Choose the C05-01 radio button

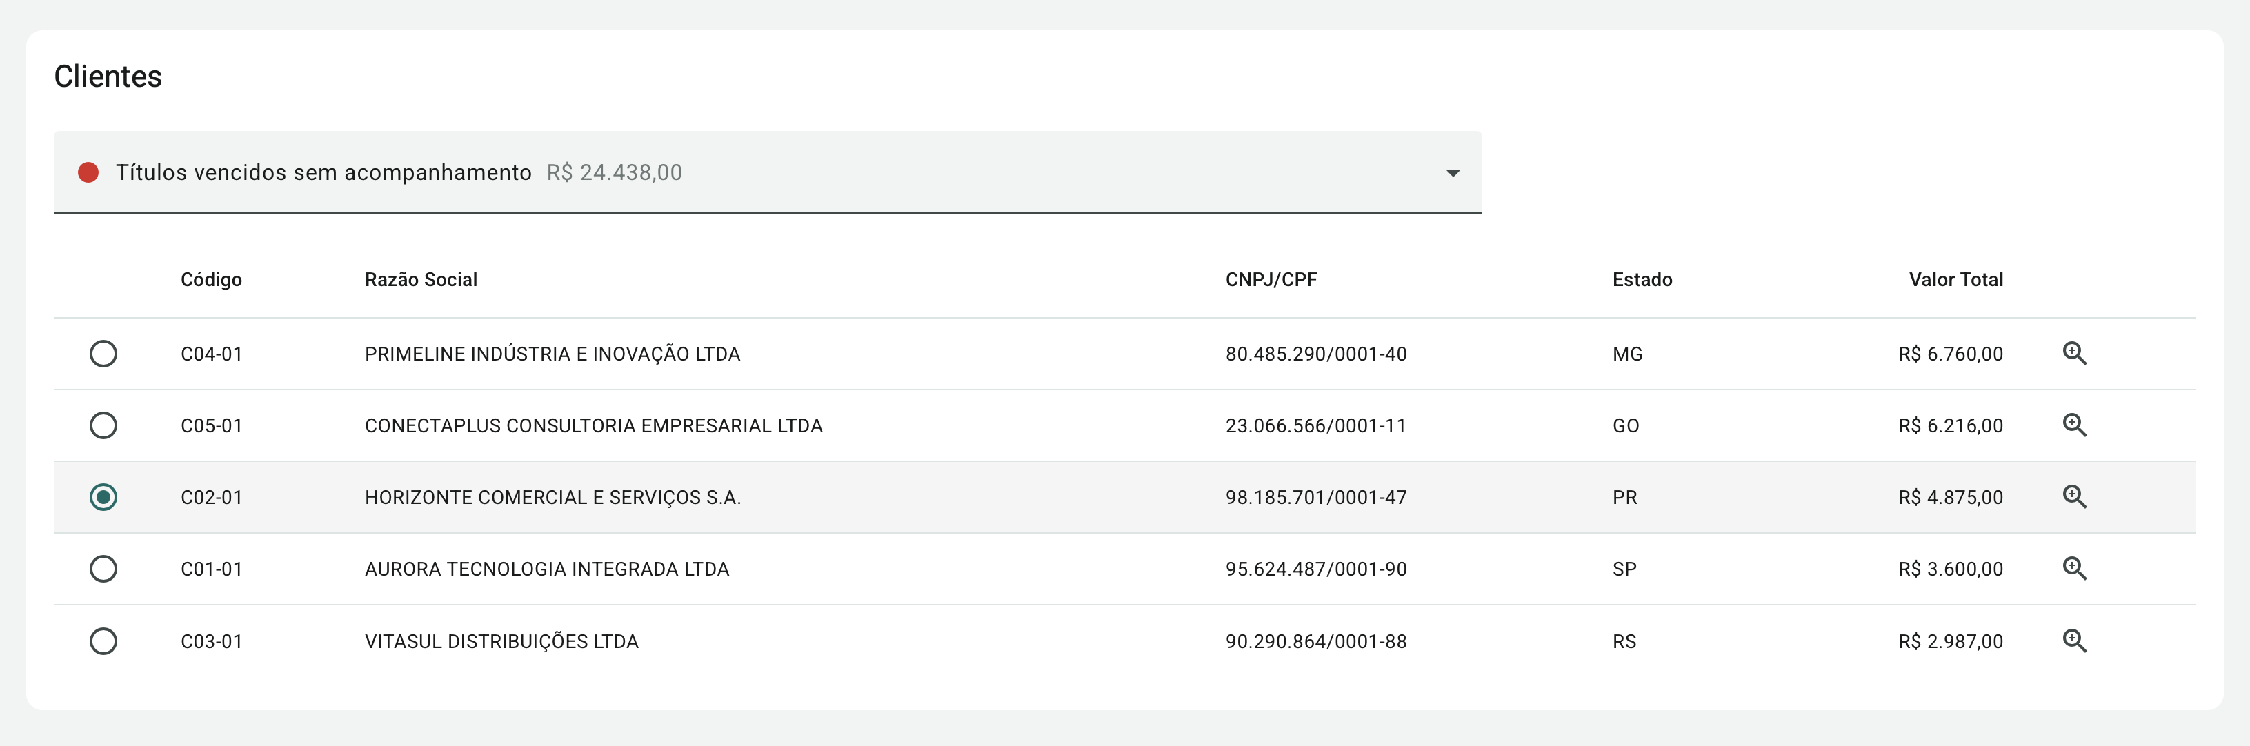pos(103,425)
